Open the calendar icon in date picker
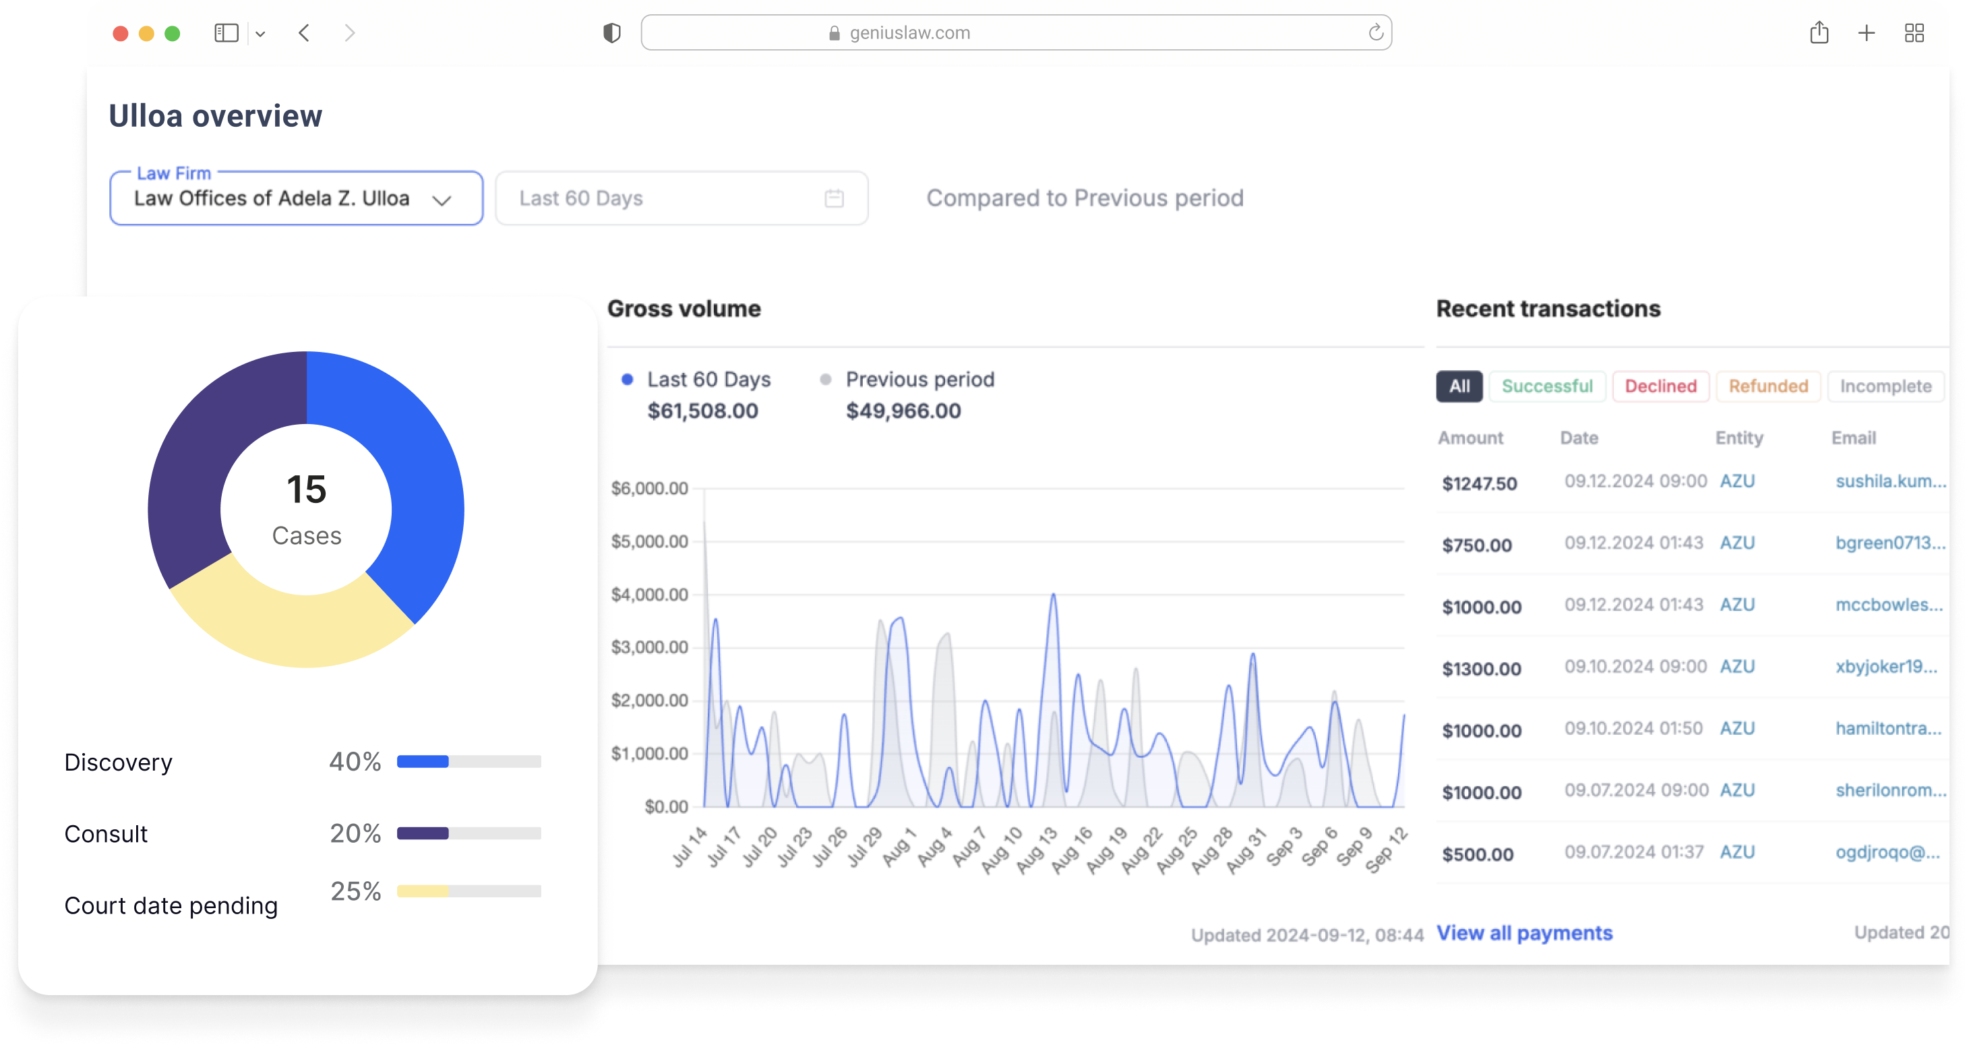Screen dimensions: 1965x1045 click(834, 198)
